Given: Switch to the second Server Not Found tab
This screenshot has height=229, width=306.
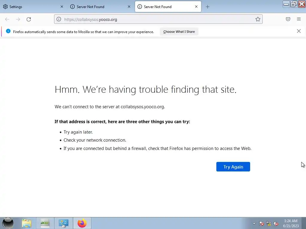Looking at the screenshot, I should pyautogui.click(x=100, y=7).
